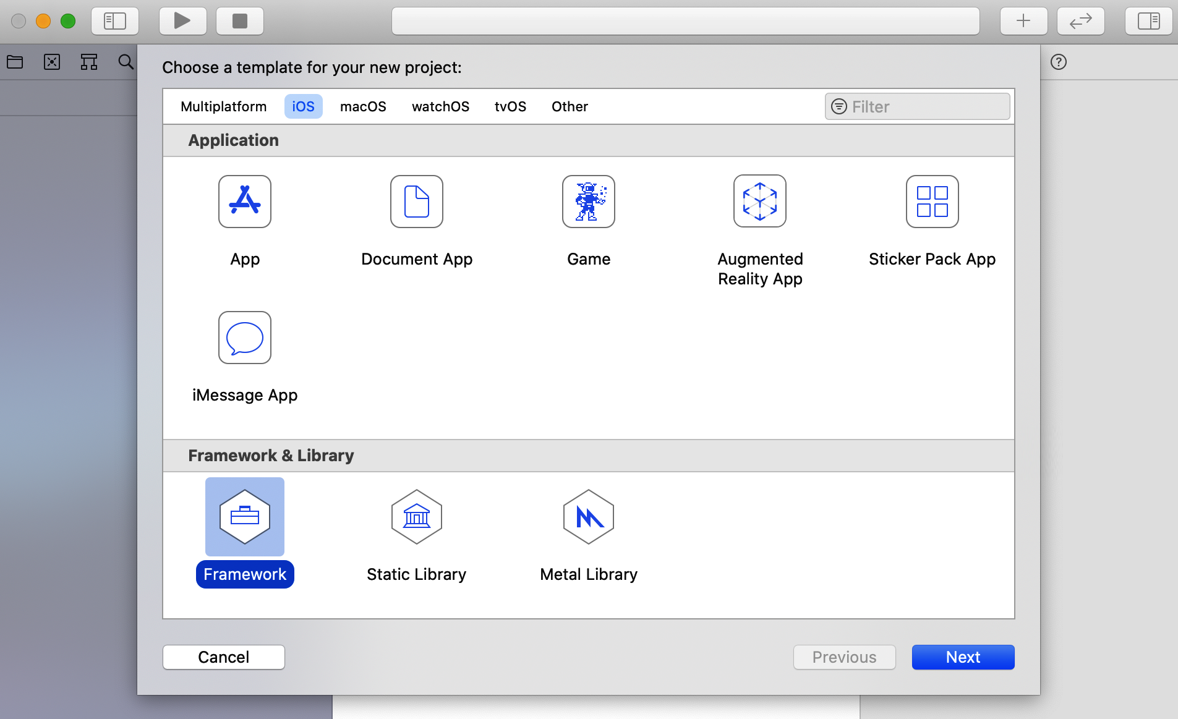The width and height of the screenshot is (1178, 719).
Task: Select Augmented Reality App template
Action: pos(760,202)
